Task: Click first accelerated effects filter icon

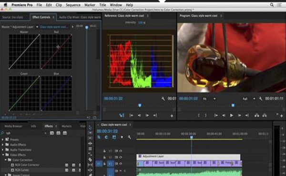Action: 52,133
